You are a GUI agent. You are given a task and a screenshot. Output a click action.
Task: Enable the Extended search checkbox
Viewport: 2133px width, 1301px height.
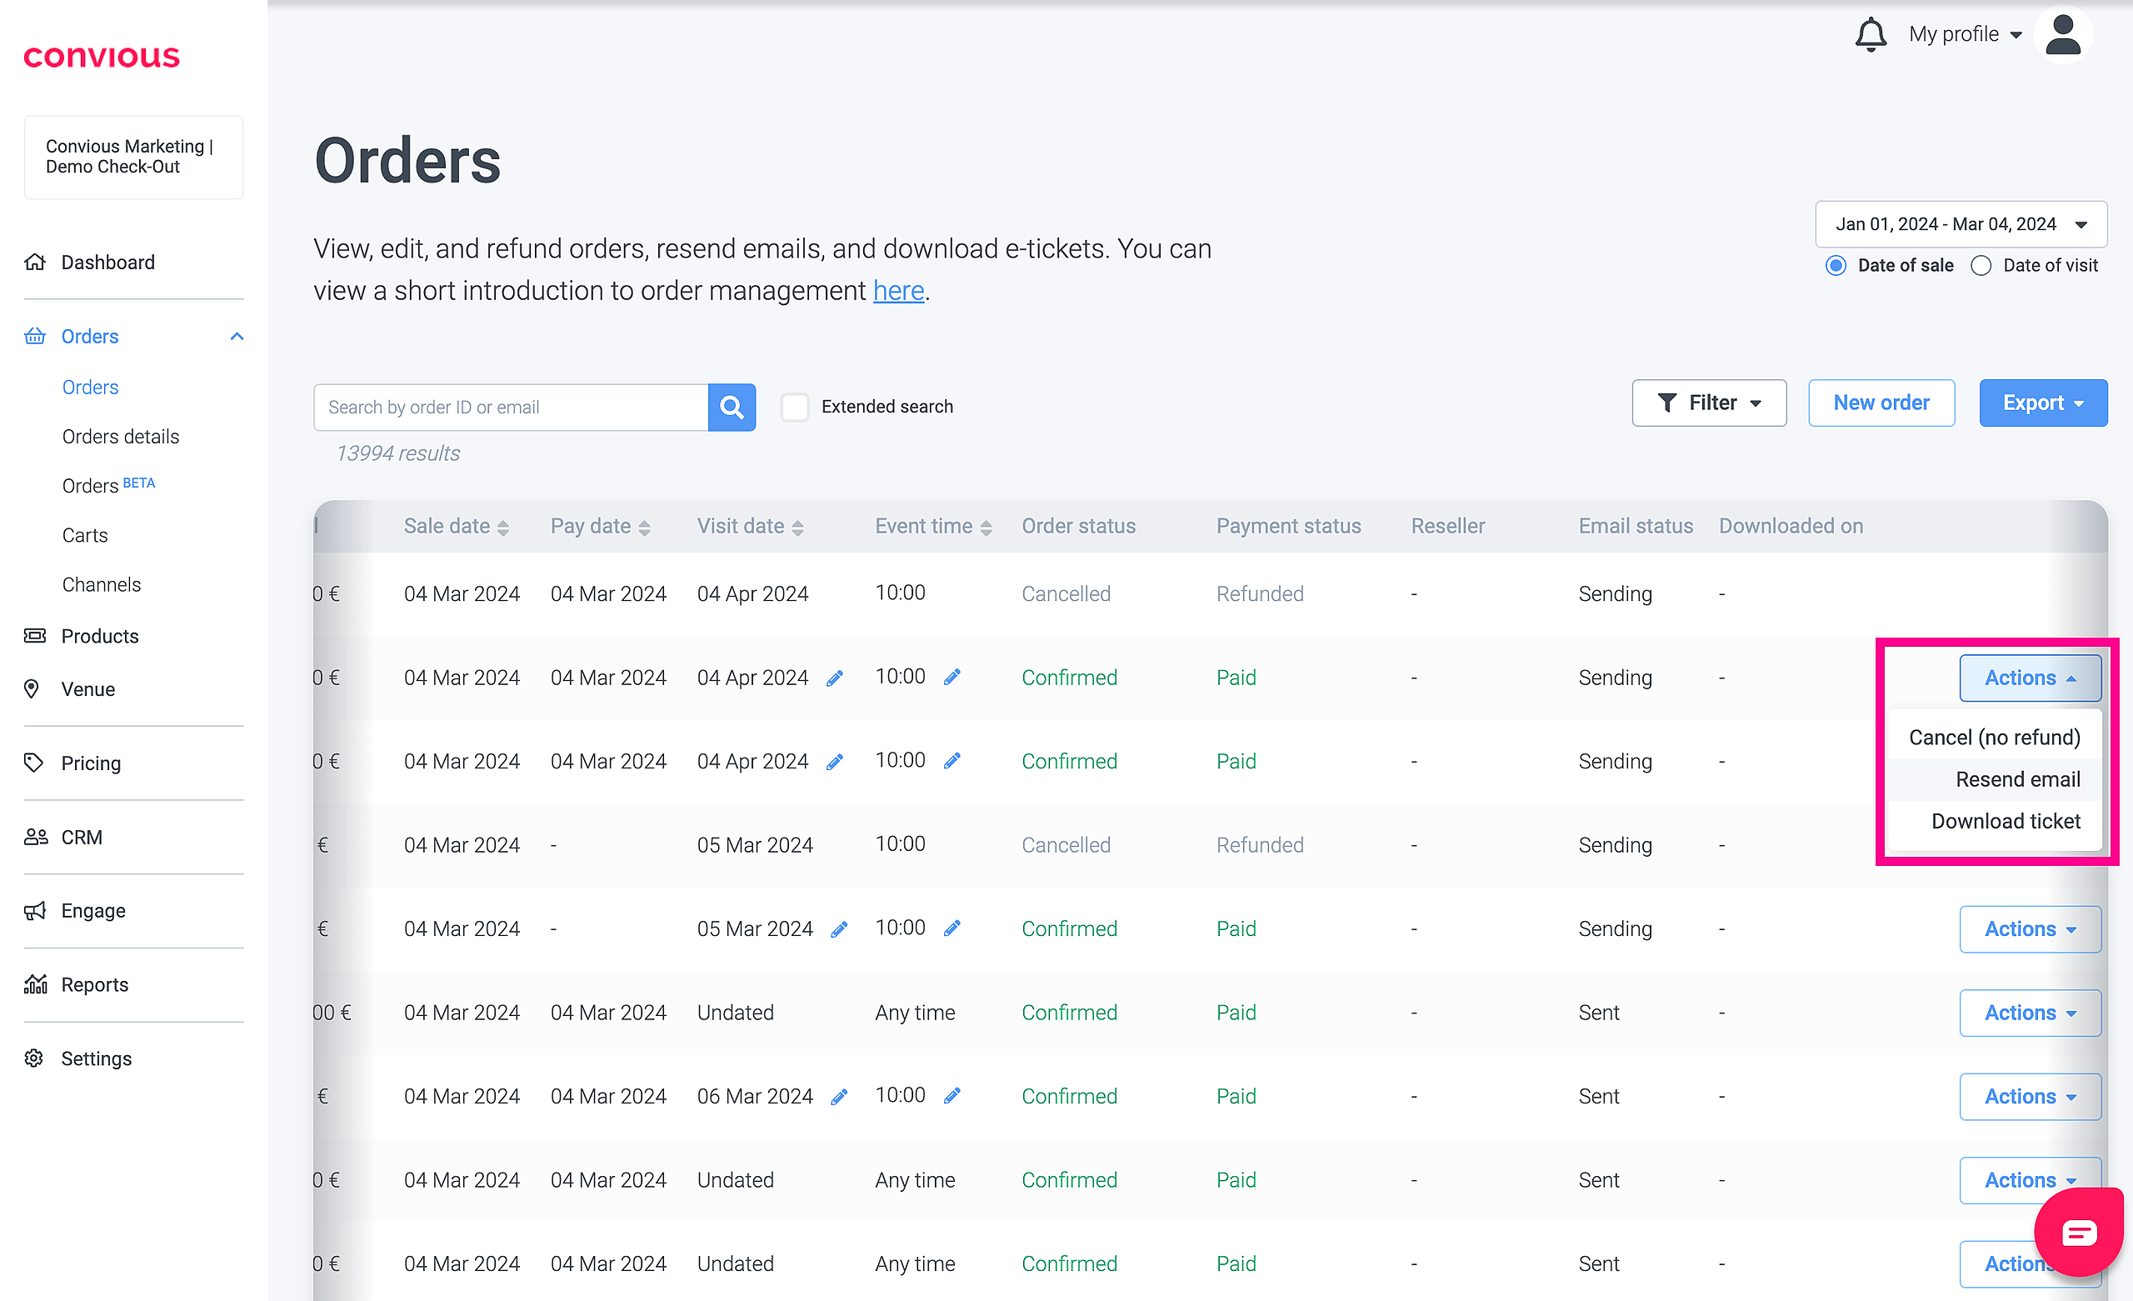point(795,407)
